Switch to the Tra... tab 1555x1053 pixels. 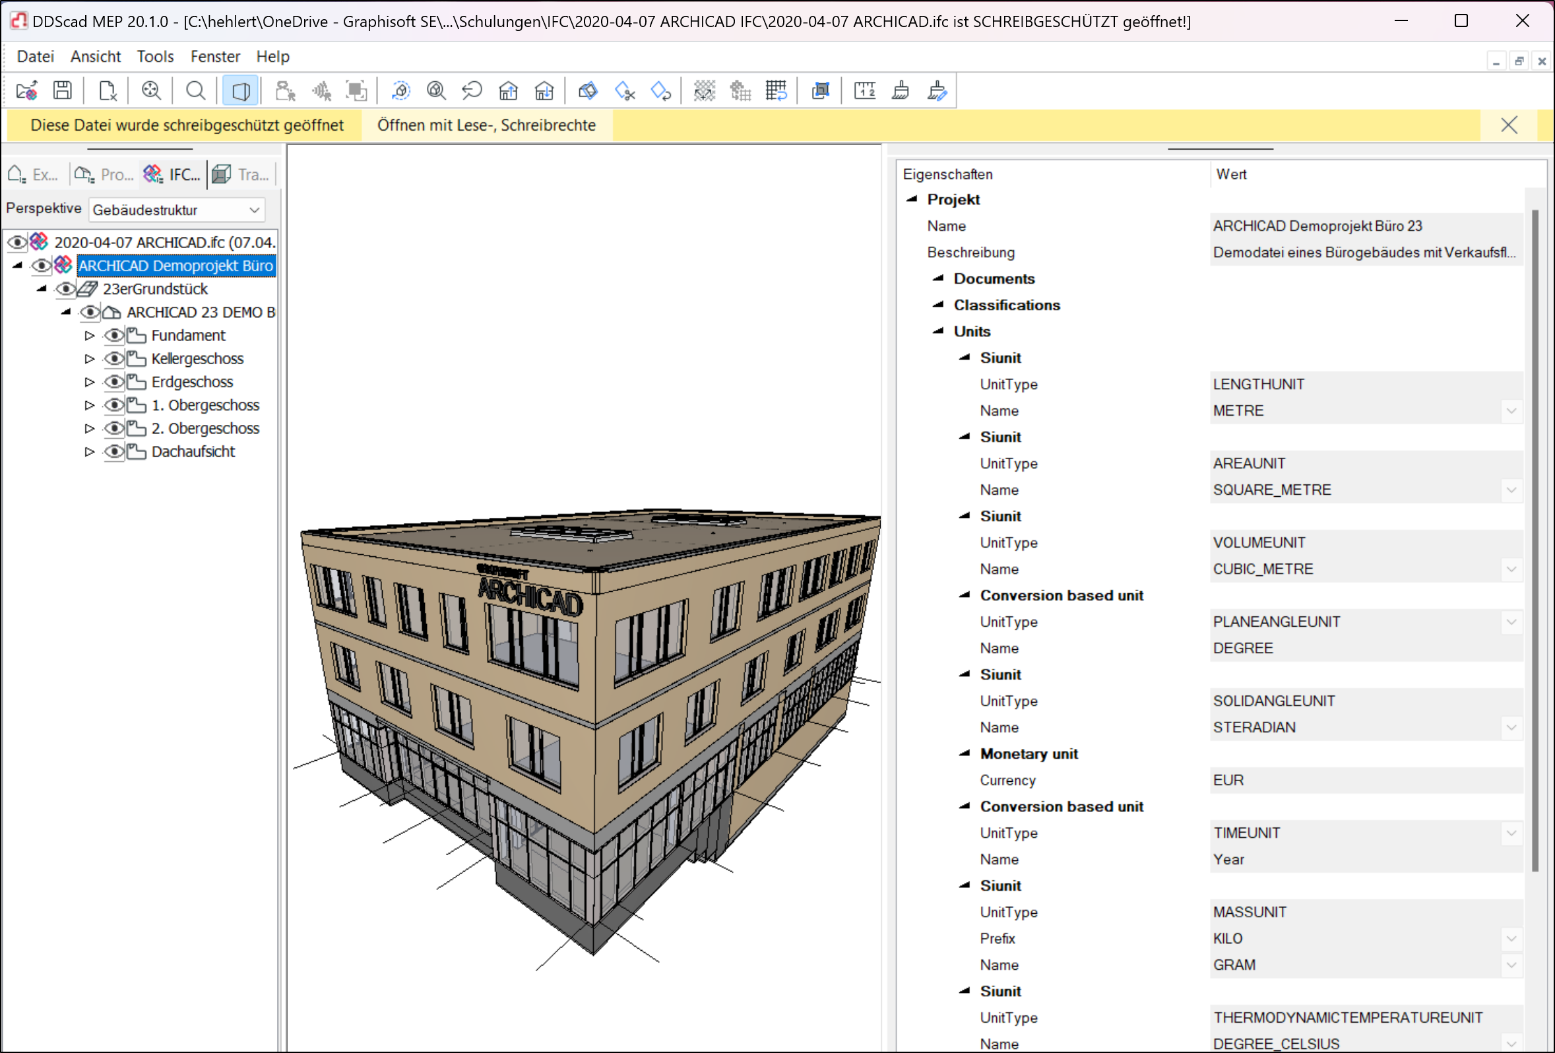(x=241, y=175)
